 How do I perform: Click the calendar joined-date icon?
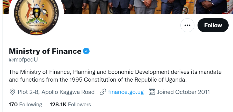[x=152, y=92]
